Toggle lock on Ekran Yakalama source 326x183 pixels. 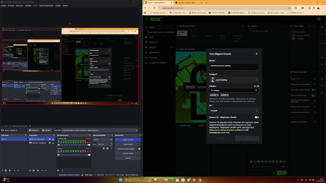tap(53, 139)
